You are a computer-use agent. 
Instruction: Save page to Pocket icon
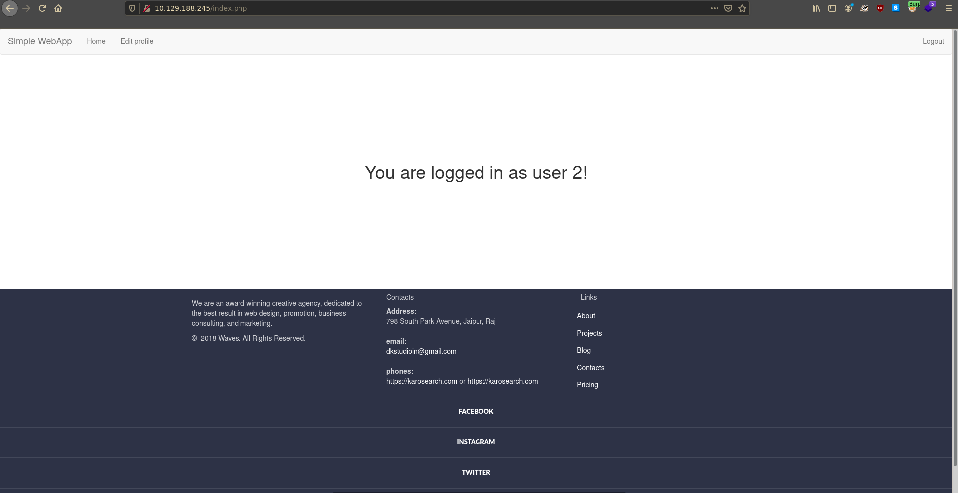(728, 8)
